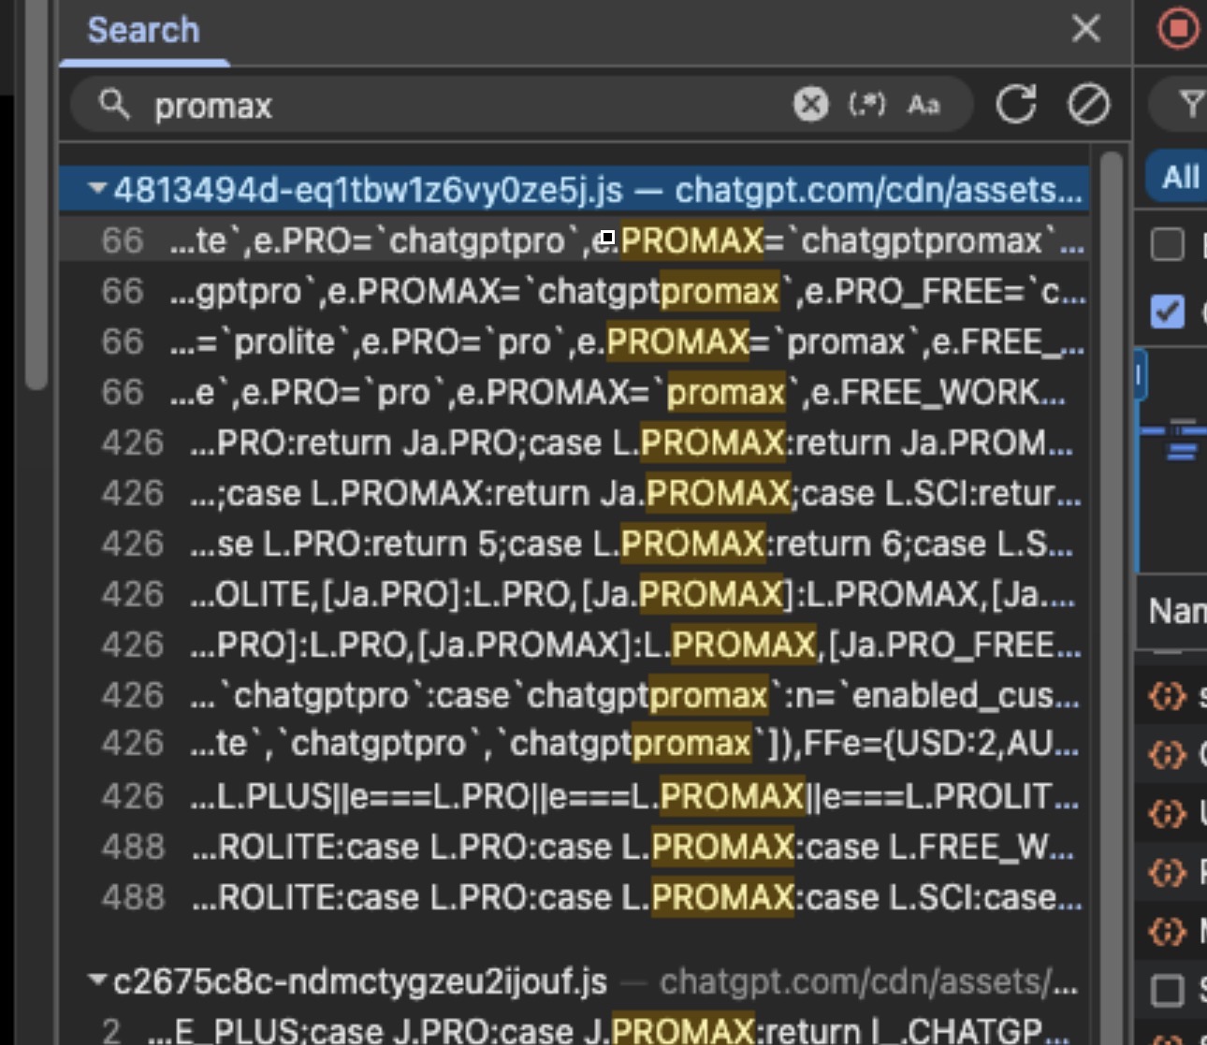
Task: Tick the unchecked checkbox just above the blue checked one
Action: click(1167, 245)
